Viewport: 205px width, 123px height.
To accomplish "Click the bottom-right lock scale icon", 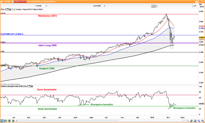I will click(x=191, y=121).
